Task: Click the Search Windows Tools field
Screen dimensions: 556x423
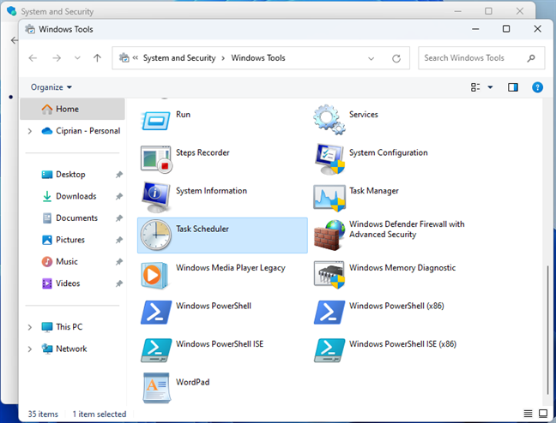Action: pos(481,58)
